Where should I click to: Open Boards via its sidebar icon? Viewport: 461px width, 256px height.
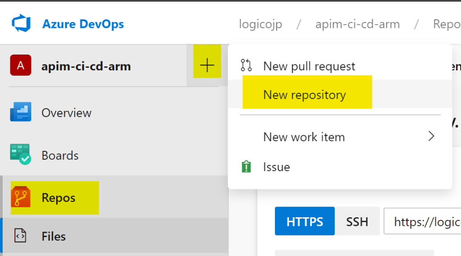21,155
